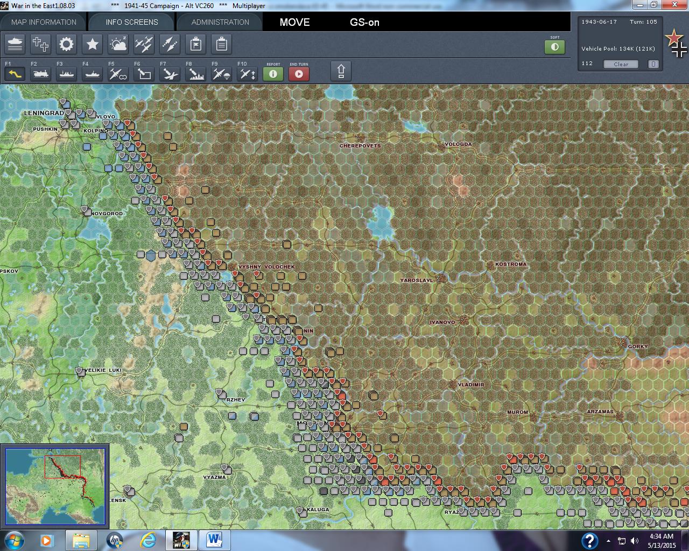Click the Vladimir city label
The image size is (689, 551).
coord(471,385)
